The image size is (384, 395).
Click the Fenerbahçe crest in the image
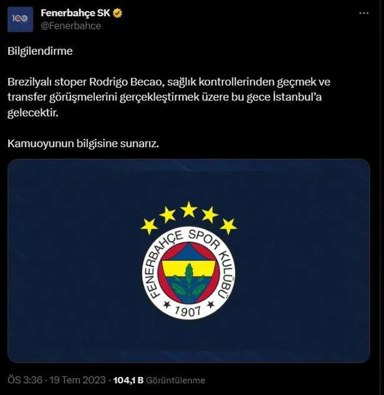click(x=189, y=274)
